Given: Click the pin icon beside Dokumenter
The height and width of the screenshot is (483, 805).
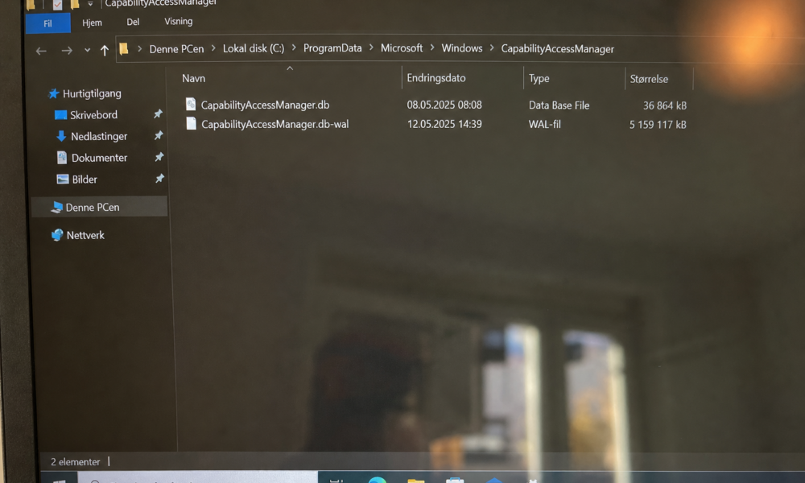Looking at the screenshot, I should click(x=159, y=156).
